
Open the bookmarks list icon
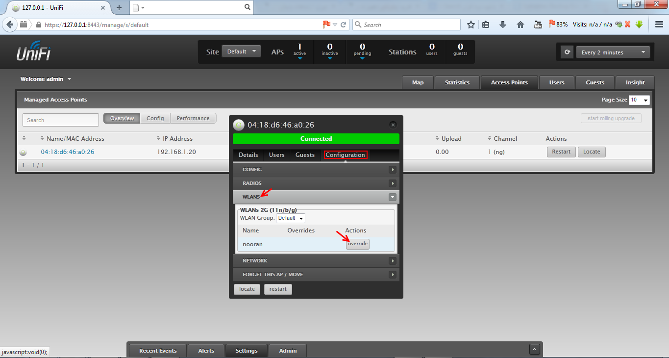486,25
